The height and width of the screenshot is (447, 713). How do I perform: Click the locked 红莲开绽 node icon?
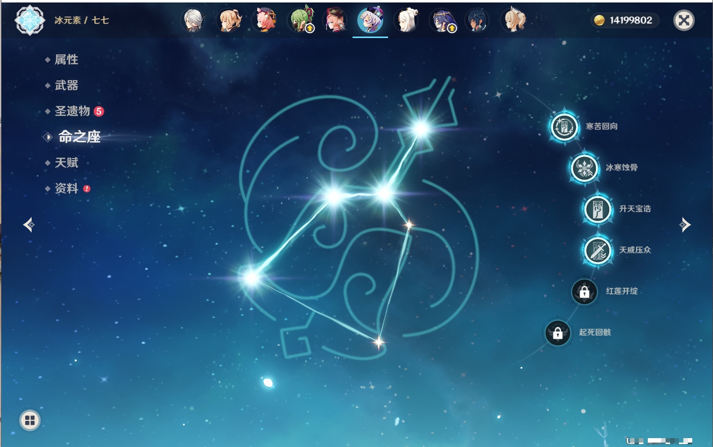pos(584,292)
